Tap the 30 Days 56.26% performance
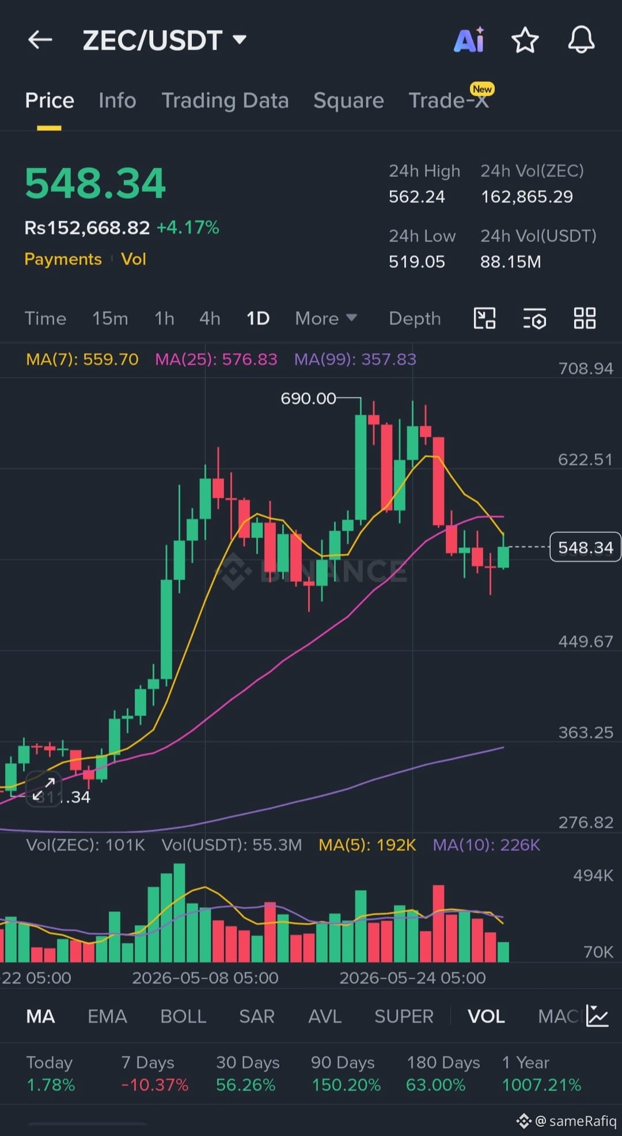 click(248, 1074)
